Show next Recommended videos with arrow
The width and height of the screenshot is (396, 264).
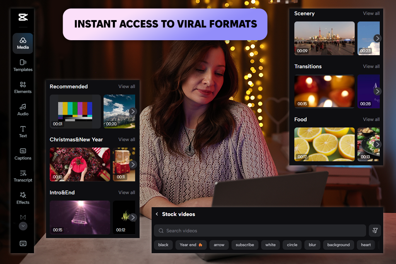(x=133, y=111)
